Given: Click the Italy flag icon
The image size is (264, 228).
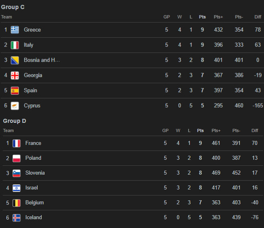Looking at the screenshot, I should pyautogui.click(x=15, y=45).
